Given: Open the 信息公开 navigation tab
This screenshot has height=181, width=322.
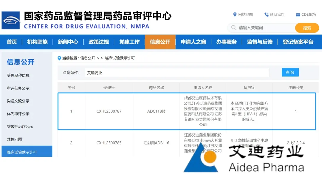Looking at the screenshot, I should click(x=160, y=42).
